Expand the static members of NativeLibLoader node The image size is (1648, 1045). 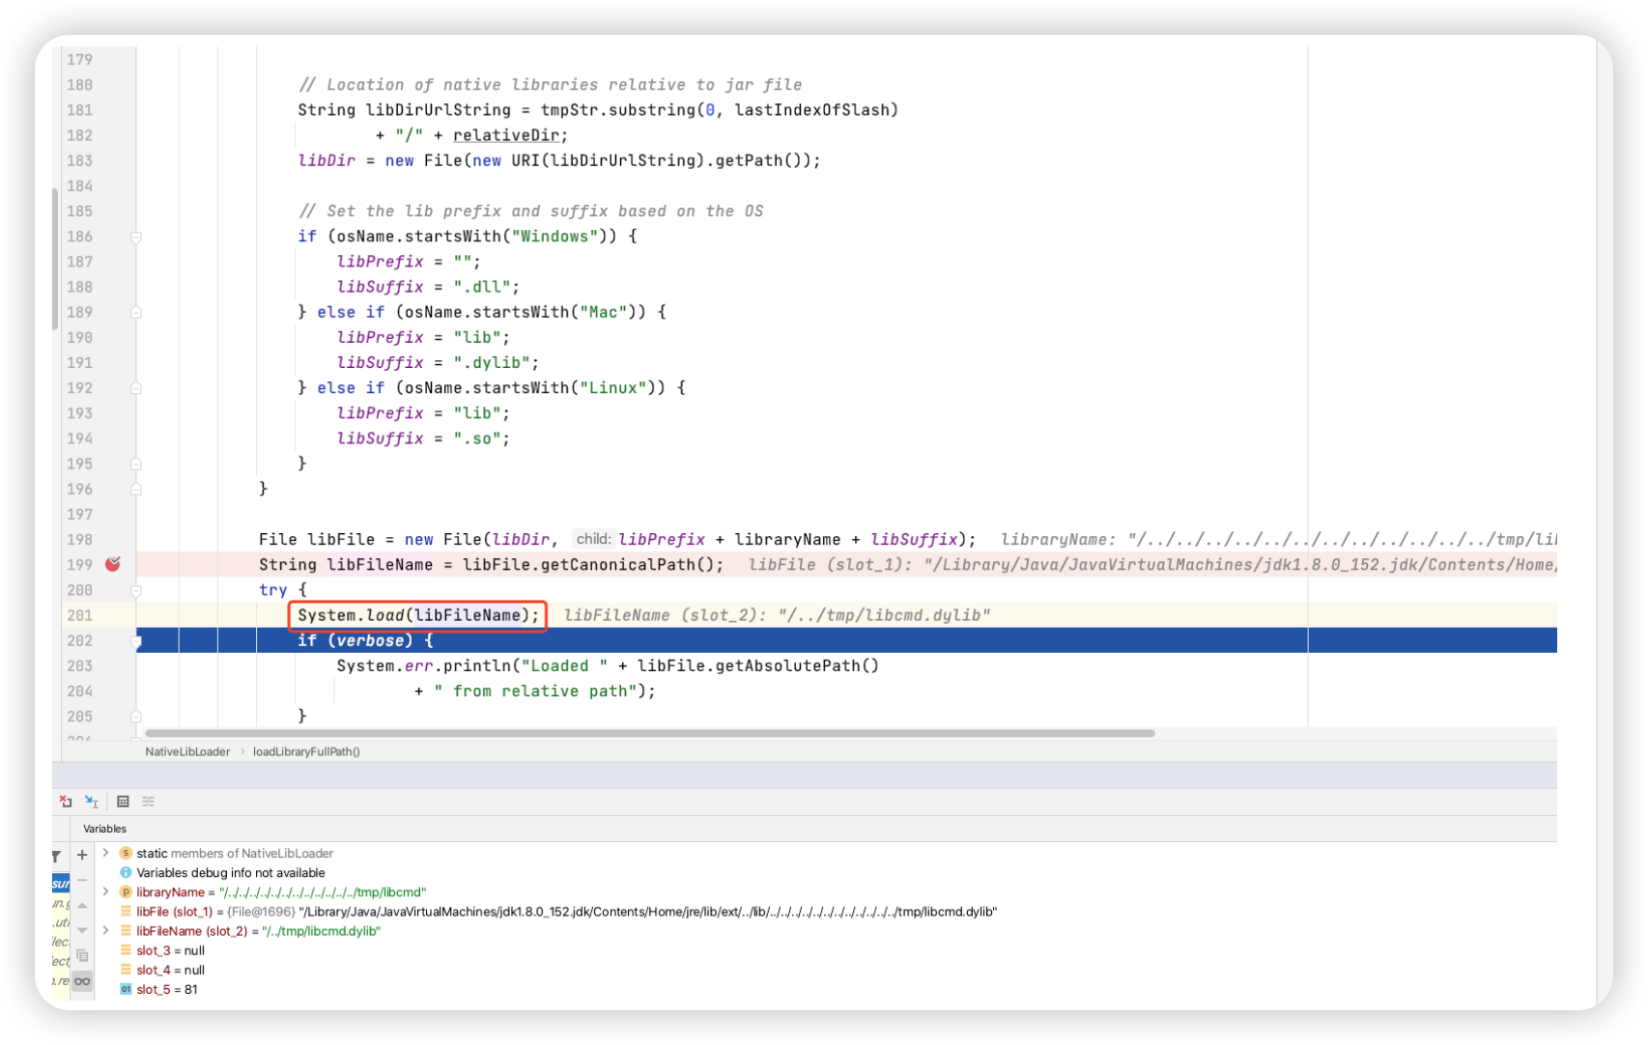pyautogui.click(x=106, y=853)
